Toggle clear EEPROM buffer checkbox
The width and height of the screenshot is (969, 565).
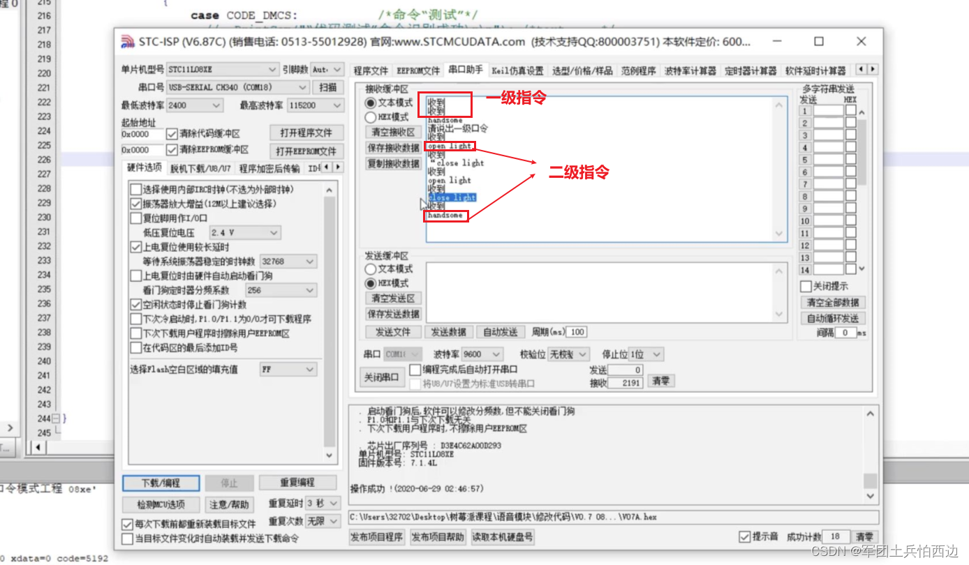point(172,149)
